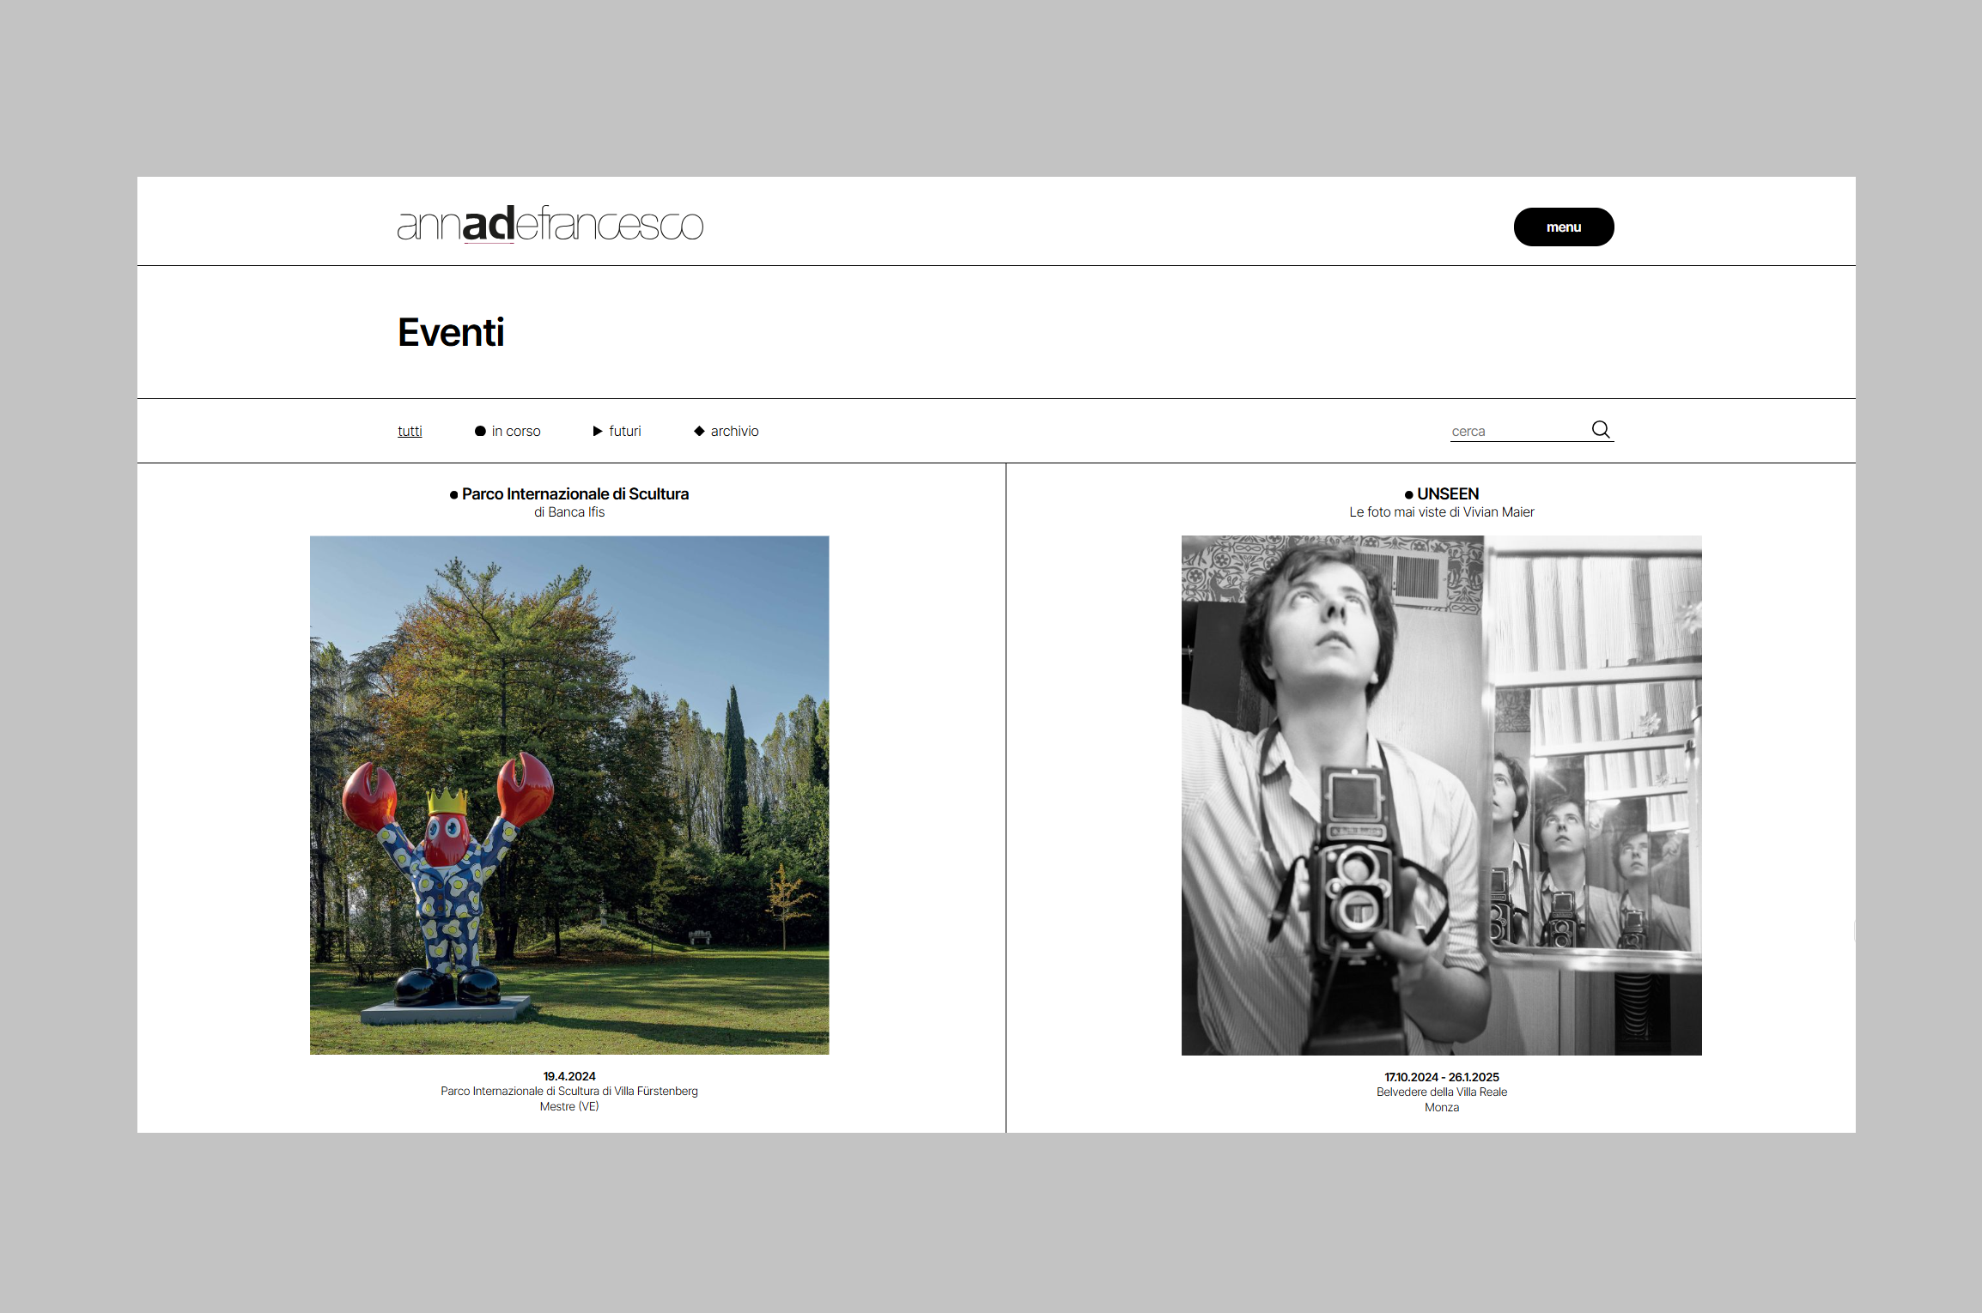Open the black menu button
Screen dimensions: 1982x1313
1563,227
